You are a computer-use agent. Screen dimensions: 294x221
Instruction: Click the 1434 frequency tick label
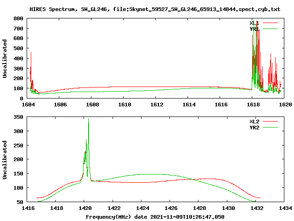[x=285, y=208]
